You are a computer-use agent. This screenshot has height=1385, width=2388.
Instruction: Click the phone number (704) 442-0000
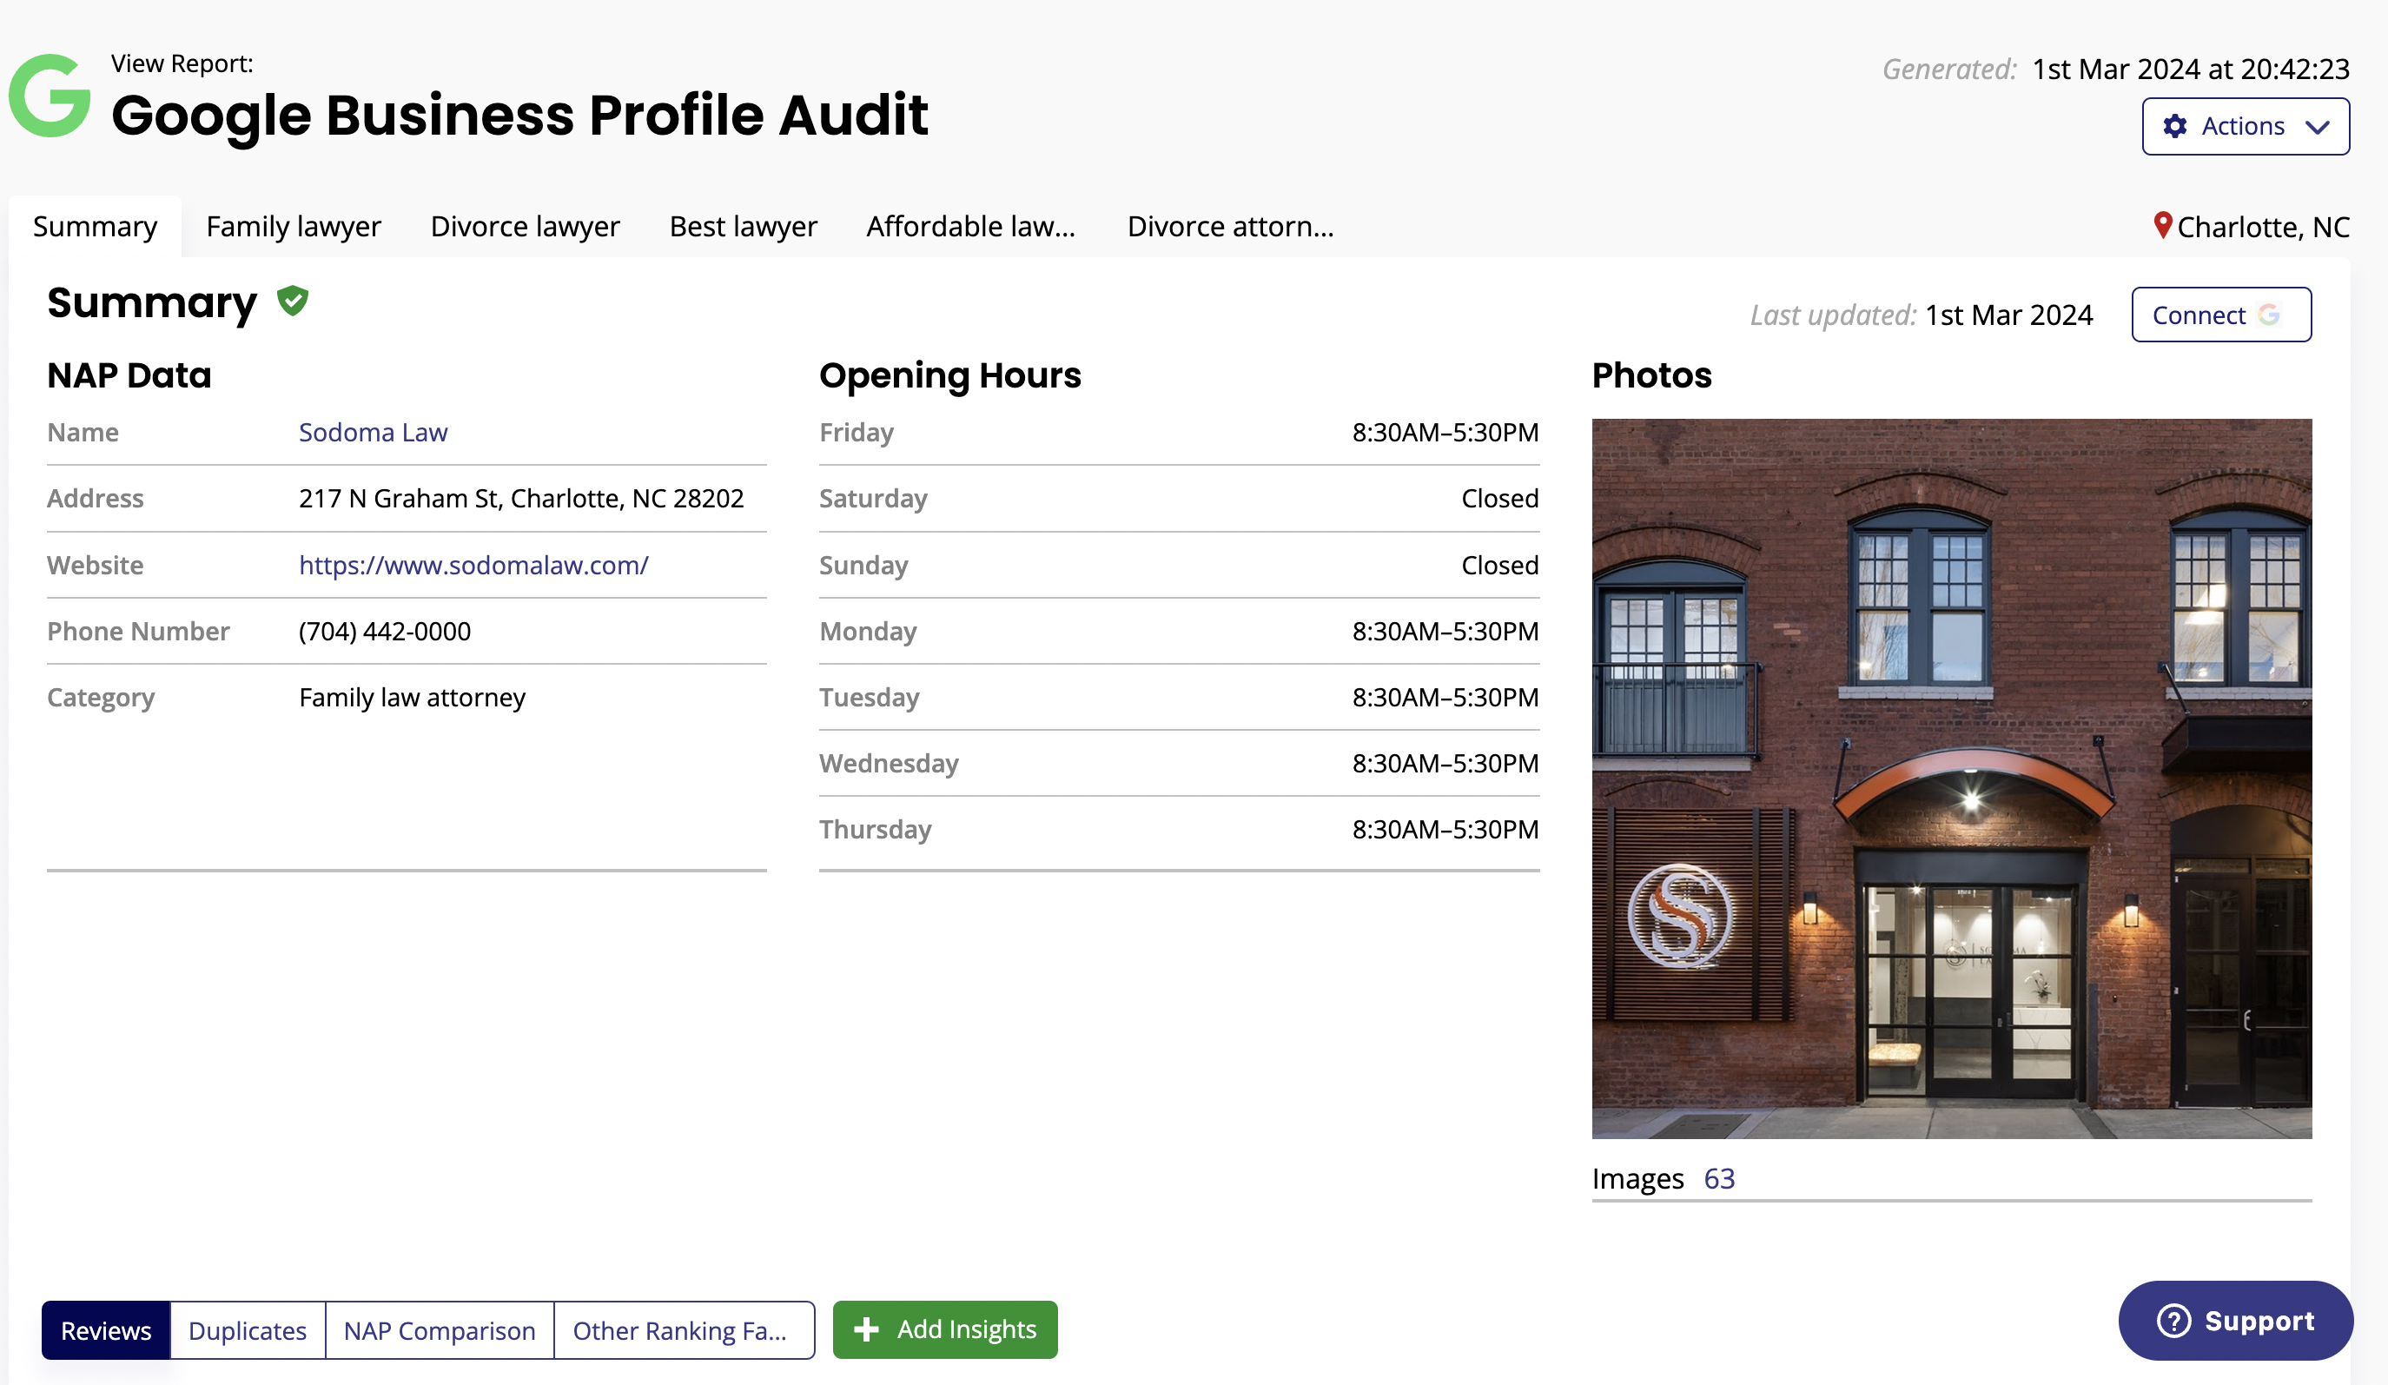click(385, 632)
